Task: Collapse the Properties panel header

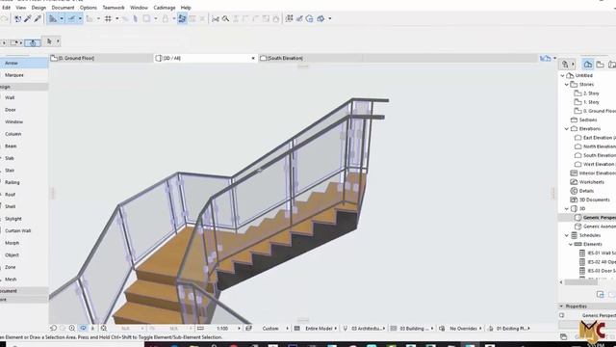Action: click(561, 307)
